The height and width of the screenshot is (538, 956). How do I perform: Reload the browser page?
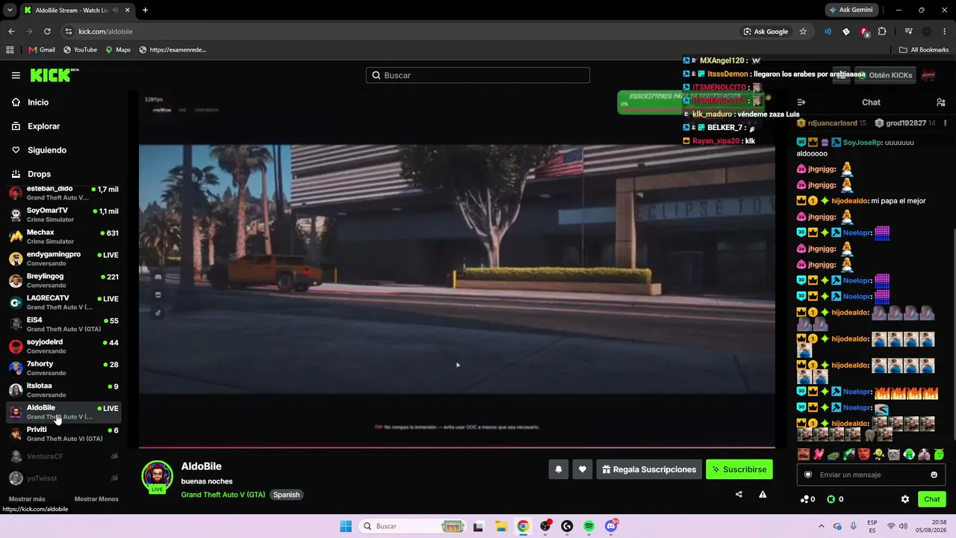pyautogui.click(x=47, y=31)
